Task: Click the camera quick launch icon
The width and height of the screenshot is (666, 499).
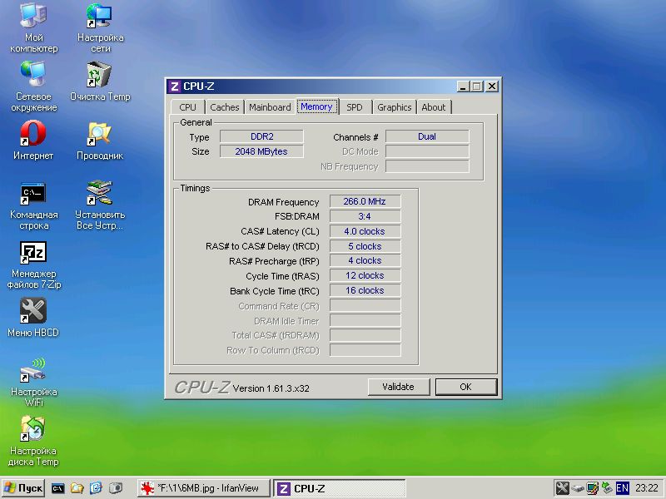Action: 115,488
